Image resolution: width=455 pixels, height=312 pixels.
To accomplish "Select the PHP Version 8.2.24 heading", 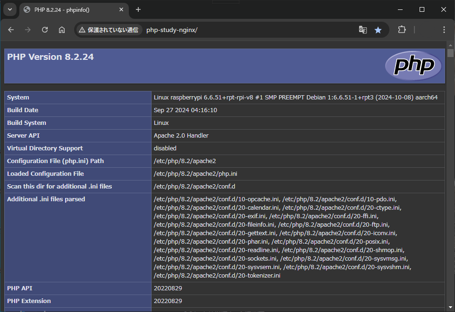I will [x=50, y=57].
